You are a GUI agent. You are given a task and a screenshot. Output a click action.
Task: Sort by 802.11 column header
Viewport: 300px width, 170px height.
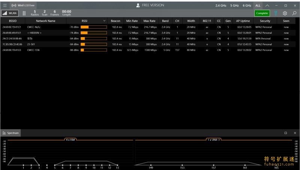pos(207,21)
